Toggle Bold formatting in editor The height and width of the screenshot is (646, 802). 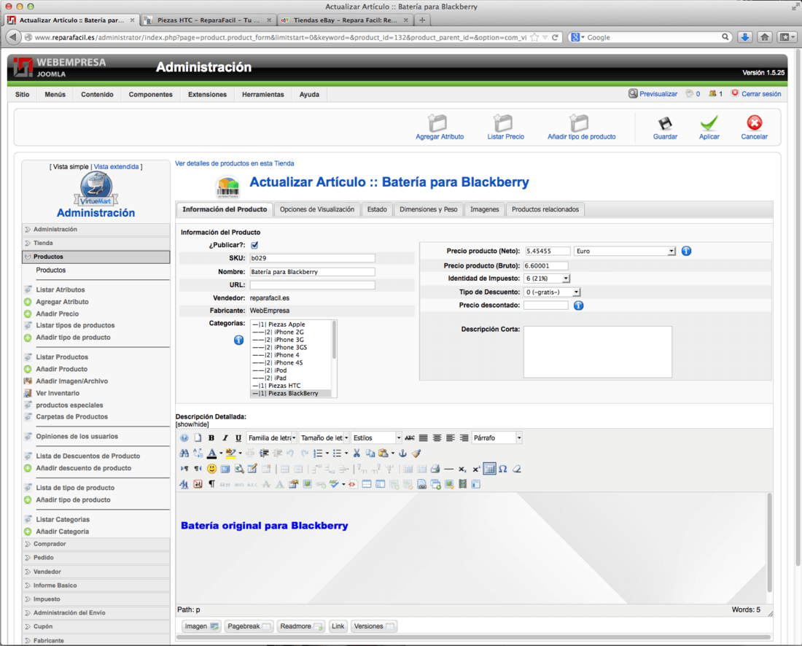click(x=211, y=437)
